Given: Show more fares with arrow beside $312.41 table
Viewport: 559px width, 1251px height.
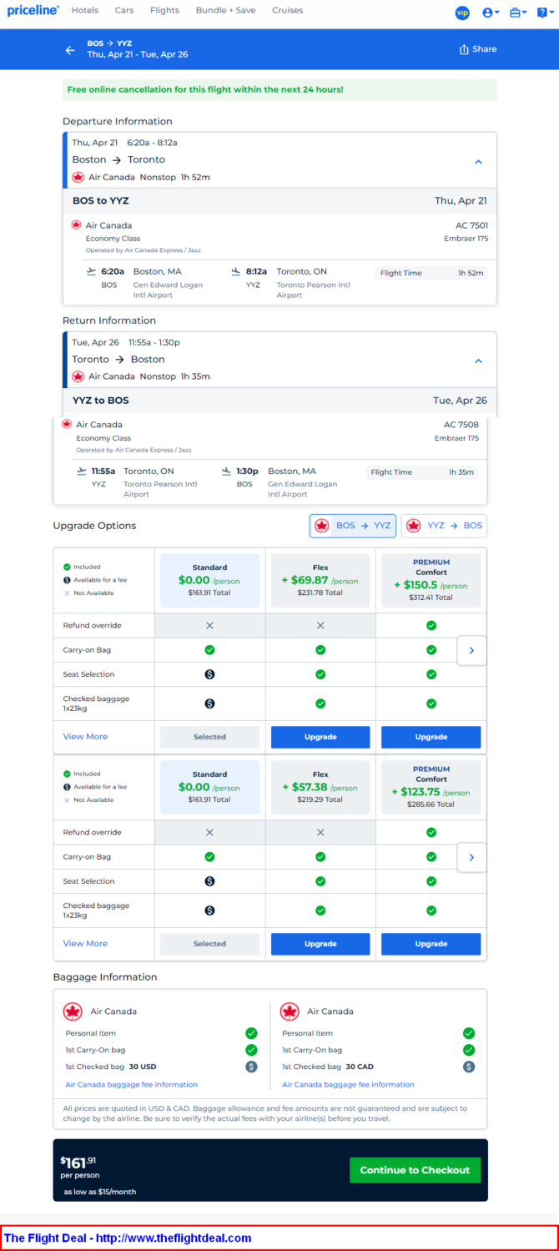Looking at the screenshot, I should point(472,650).
